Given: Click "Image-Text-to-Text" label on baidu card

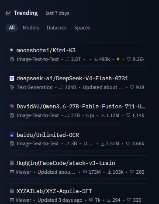Looking at the screenshot, I should (38, 143).
